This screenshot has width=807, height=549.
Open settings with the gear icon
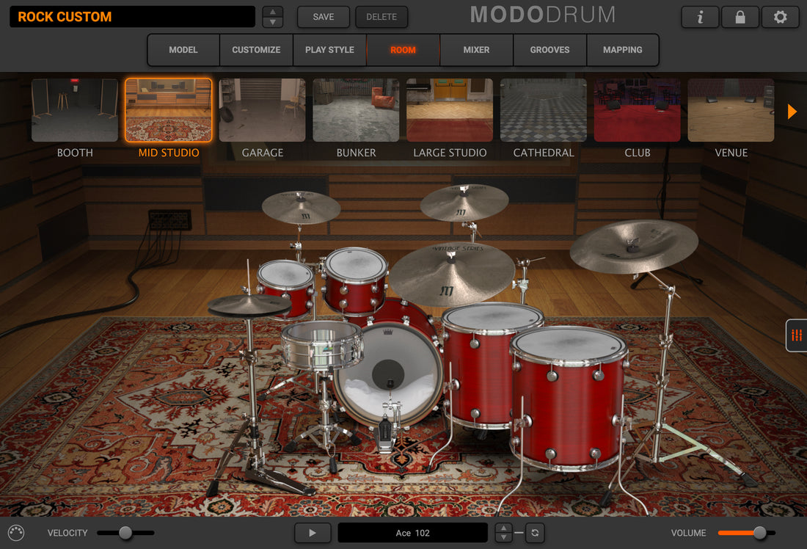click(x=781, y=17)
